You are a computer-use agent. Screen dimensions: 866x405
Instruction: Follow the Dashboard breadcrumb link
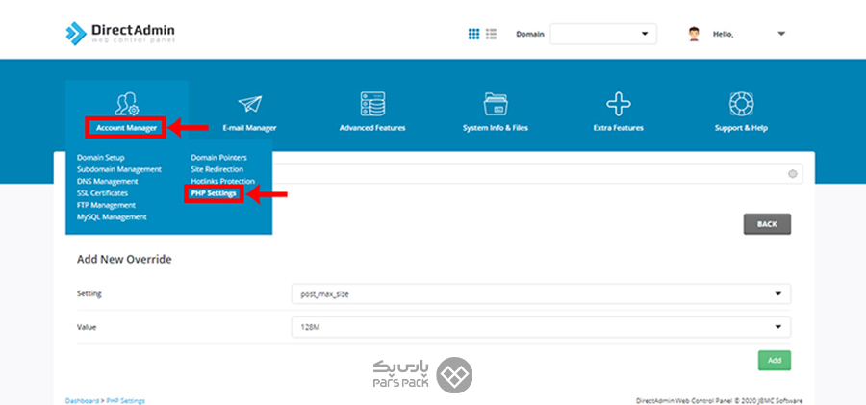point(82,400)
